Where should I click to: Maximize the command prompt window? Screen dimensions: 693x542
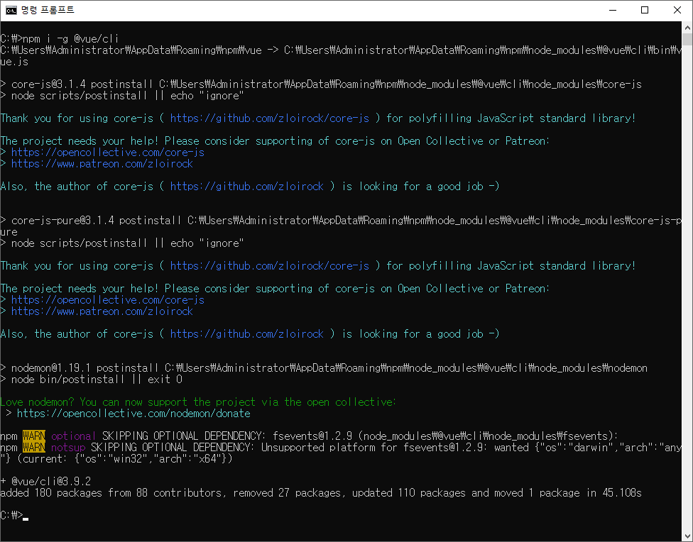(x=645, y=10)
